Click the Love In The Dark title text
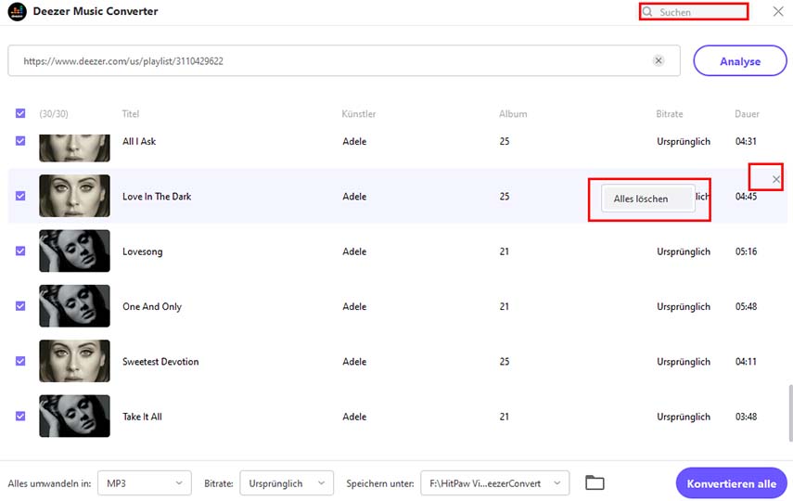The image size is (793, 501). (157, 197)
